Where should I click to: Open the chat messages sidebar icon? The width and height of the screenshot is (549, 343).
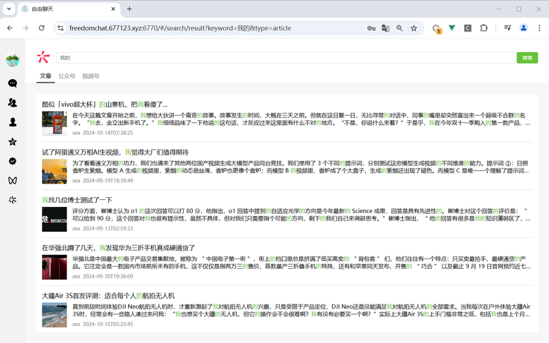click(x=12, y=83)
